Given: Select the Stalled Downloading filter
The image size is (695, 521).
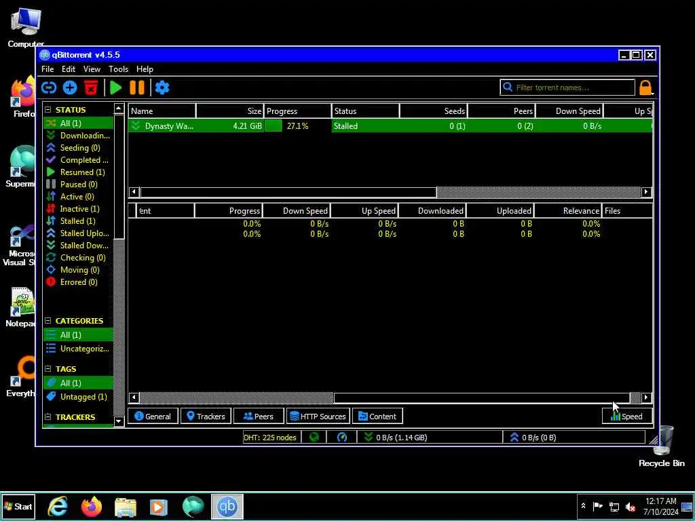Looking at the screenshot, I should 79,246.
